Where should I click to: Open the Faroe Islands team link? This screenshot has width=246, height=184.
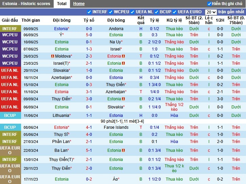tap(116, 127)
